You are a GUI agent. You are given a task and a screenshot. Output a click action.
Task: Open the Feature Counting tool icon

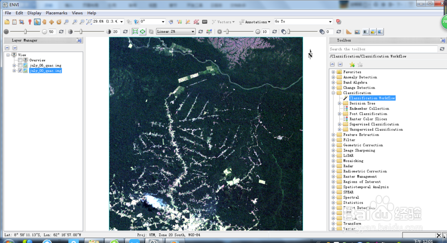(205, 22)
